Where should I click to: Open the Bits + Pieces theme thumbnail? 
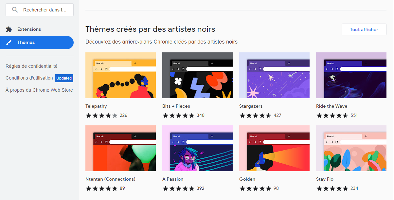tap(197, 75)
